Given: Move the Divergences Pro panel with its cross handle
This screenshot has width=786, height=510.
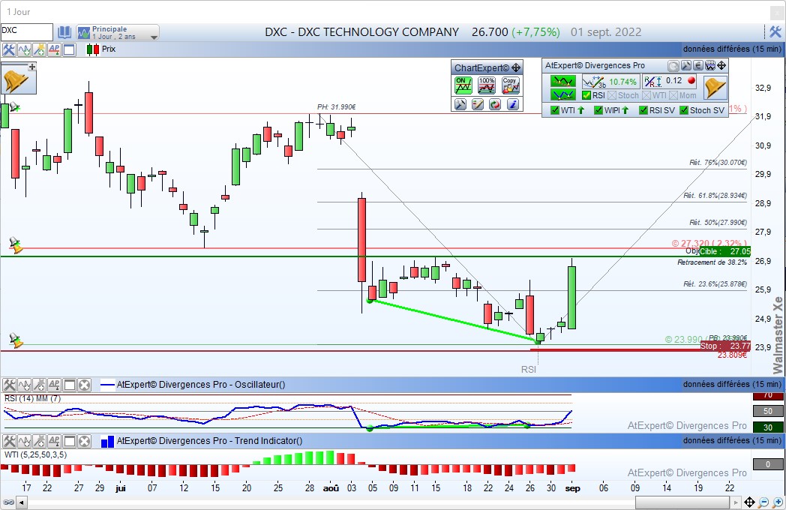Looking at the screenshot, I should [x=721, y=66].
